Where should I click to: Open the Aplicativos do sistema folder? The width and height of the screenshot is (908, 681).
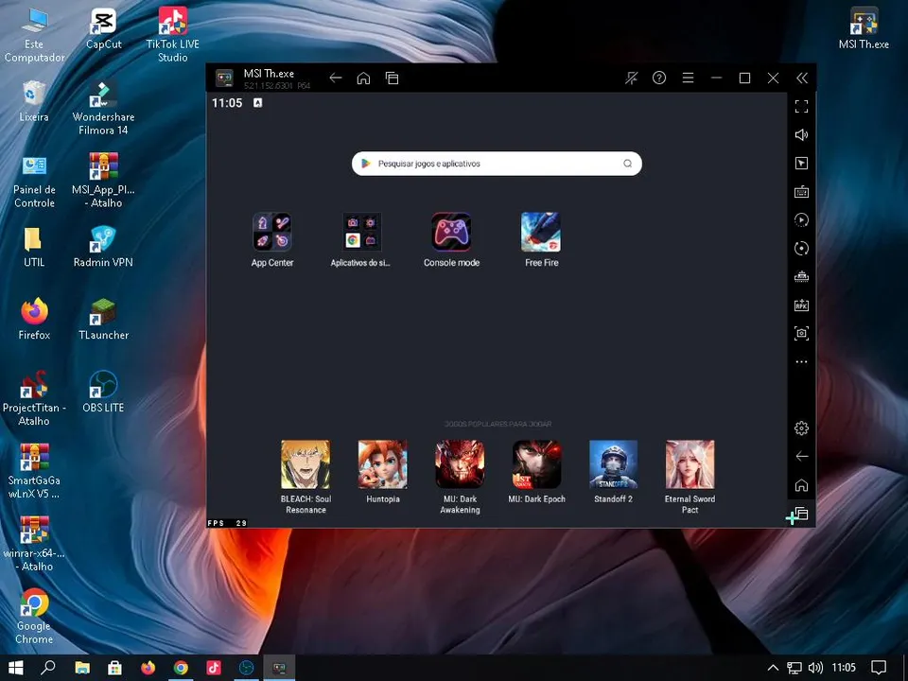(x=361, y=233)
